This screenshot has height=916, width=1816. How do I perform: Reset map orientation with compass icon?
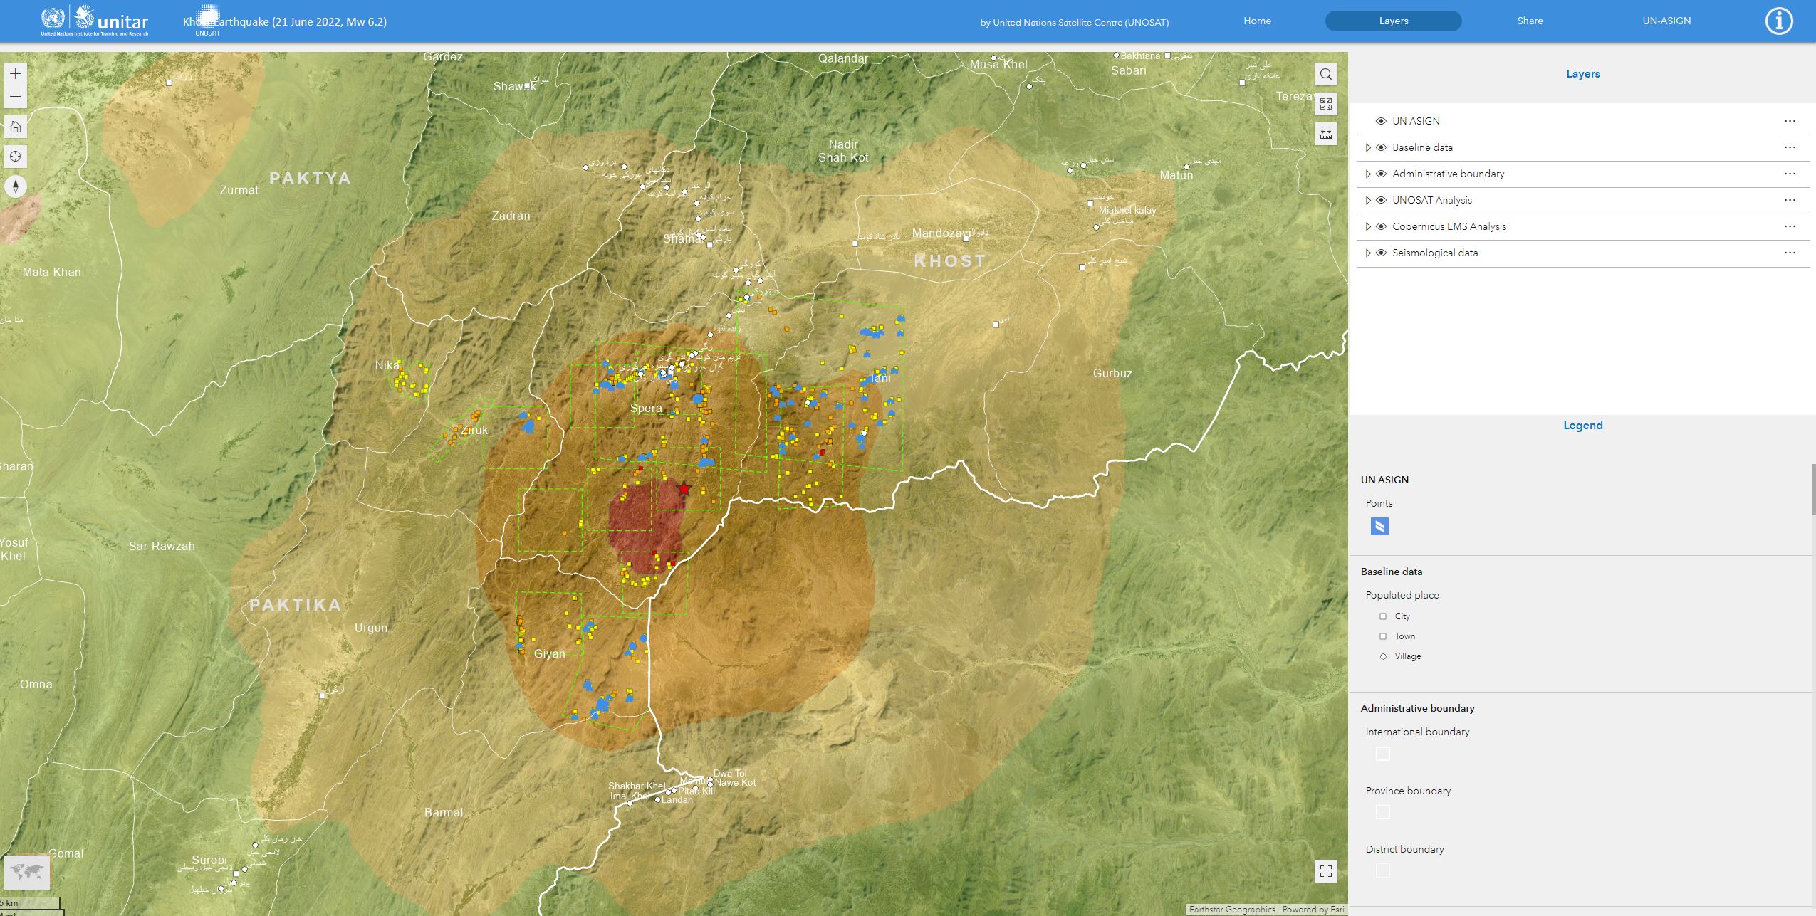(x=15, y=186)
